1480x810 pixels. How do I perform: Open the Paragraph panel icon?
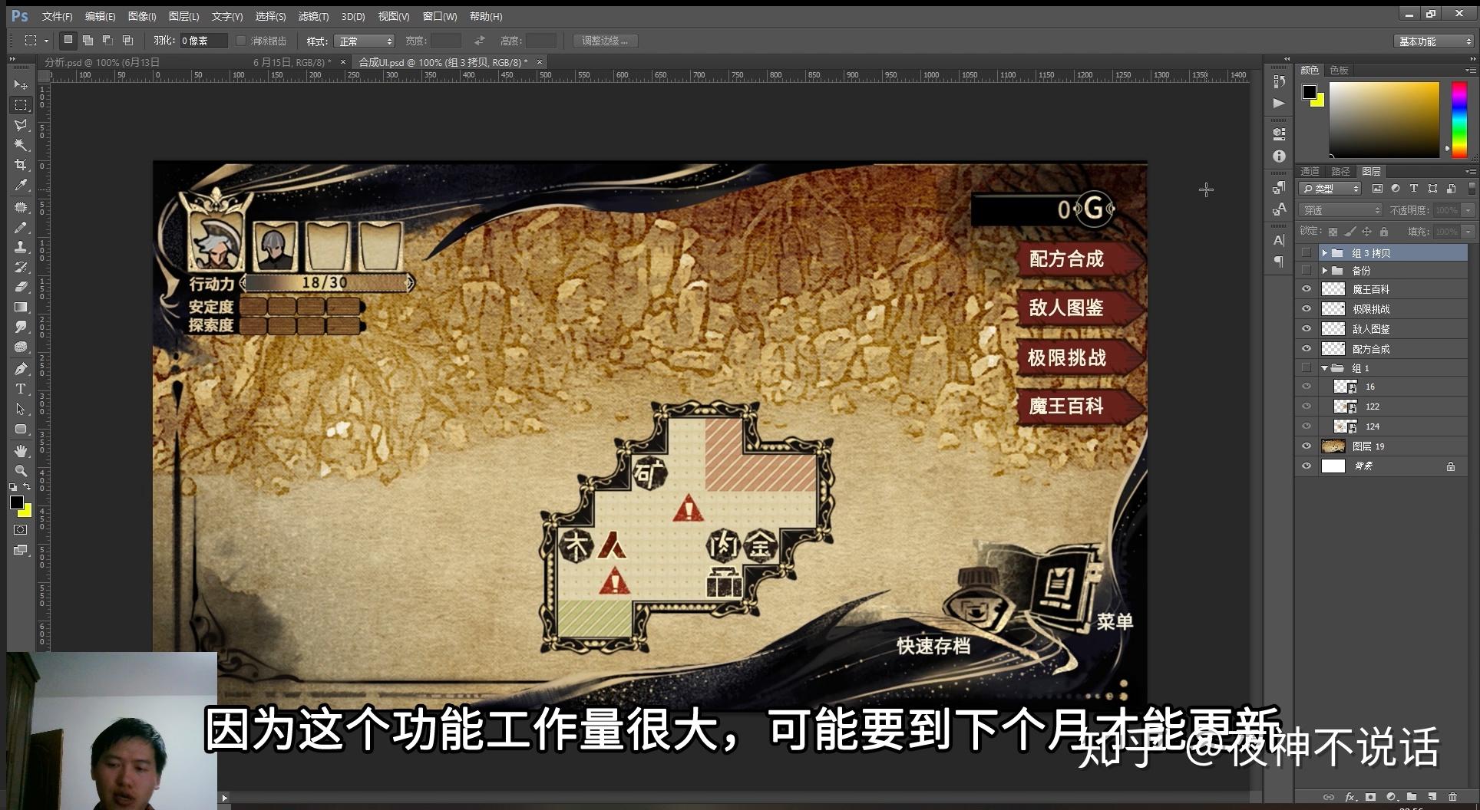tap(1279, 262)
